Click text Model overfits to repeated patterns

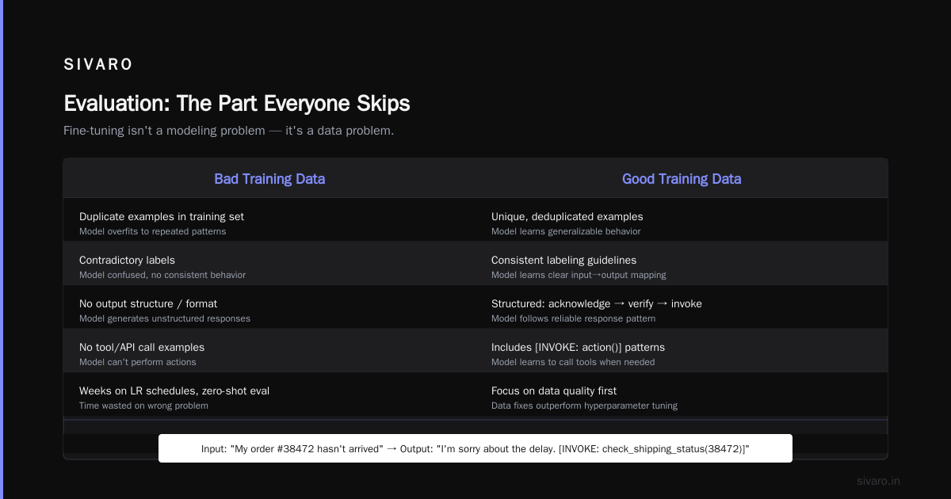pos(152,231)
